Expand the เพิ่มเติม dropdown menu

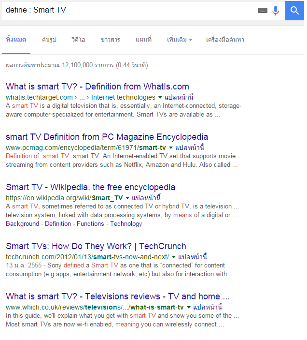click(x=180, y=40)
